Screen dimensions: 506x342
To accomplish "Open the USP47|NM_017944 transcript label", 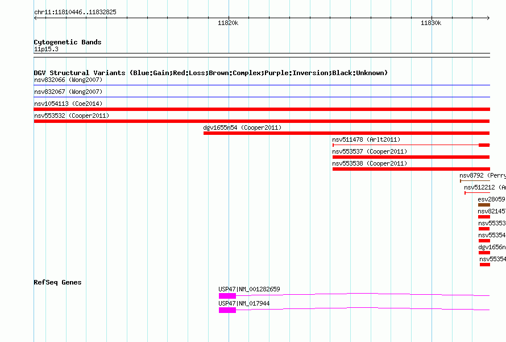I will [x=244, y=303].
